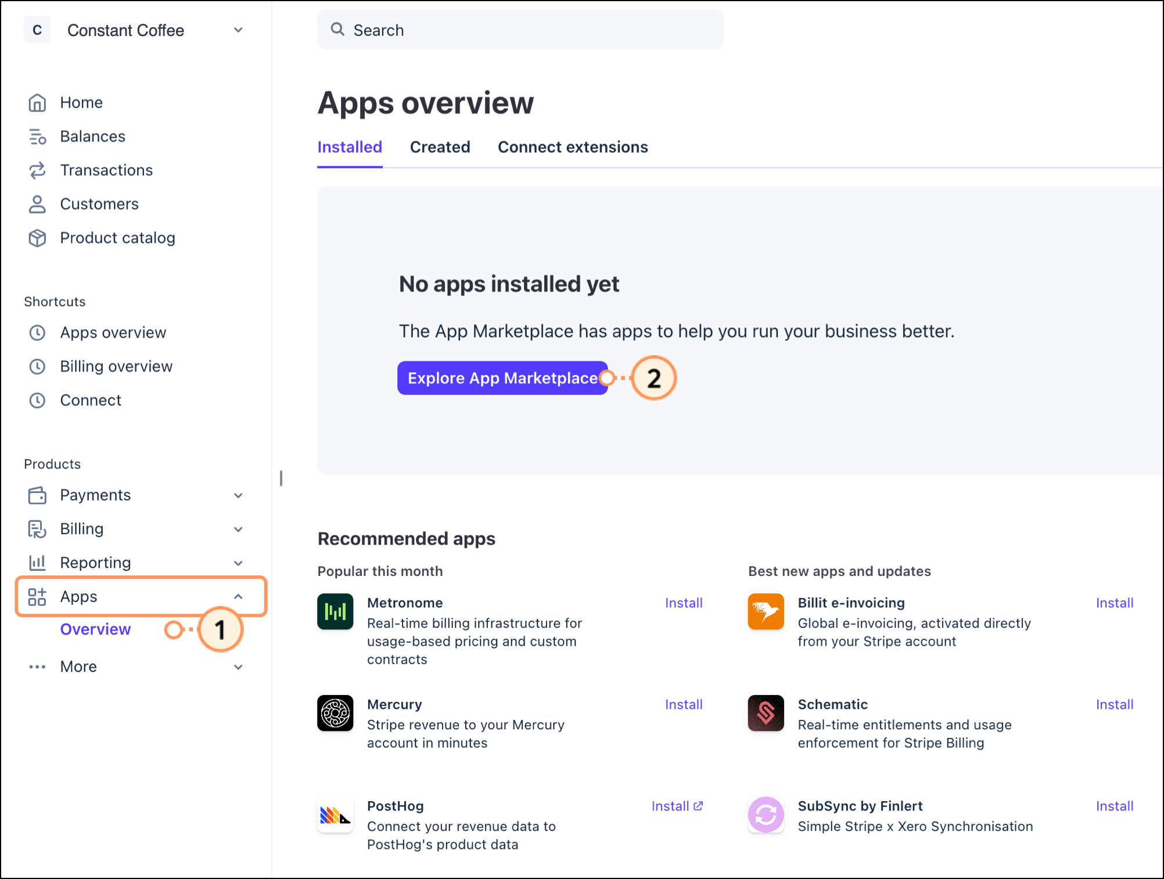The width and height of the screenshot is (1164, 879).
Task: Select Overview under Apps in sidebar
Action: [x=95, y=629]
